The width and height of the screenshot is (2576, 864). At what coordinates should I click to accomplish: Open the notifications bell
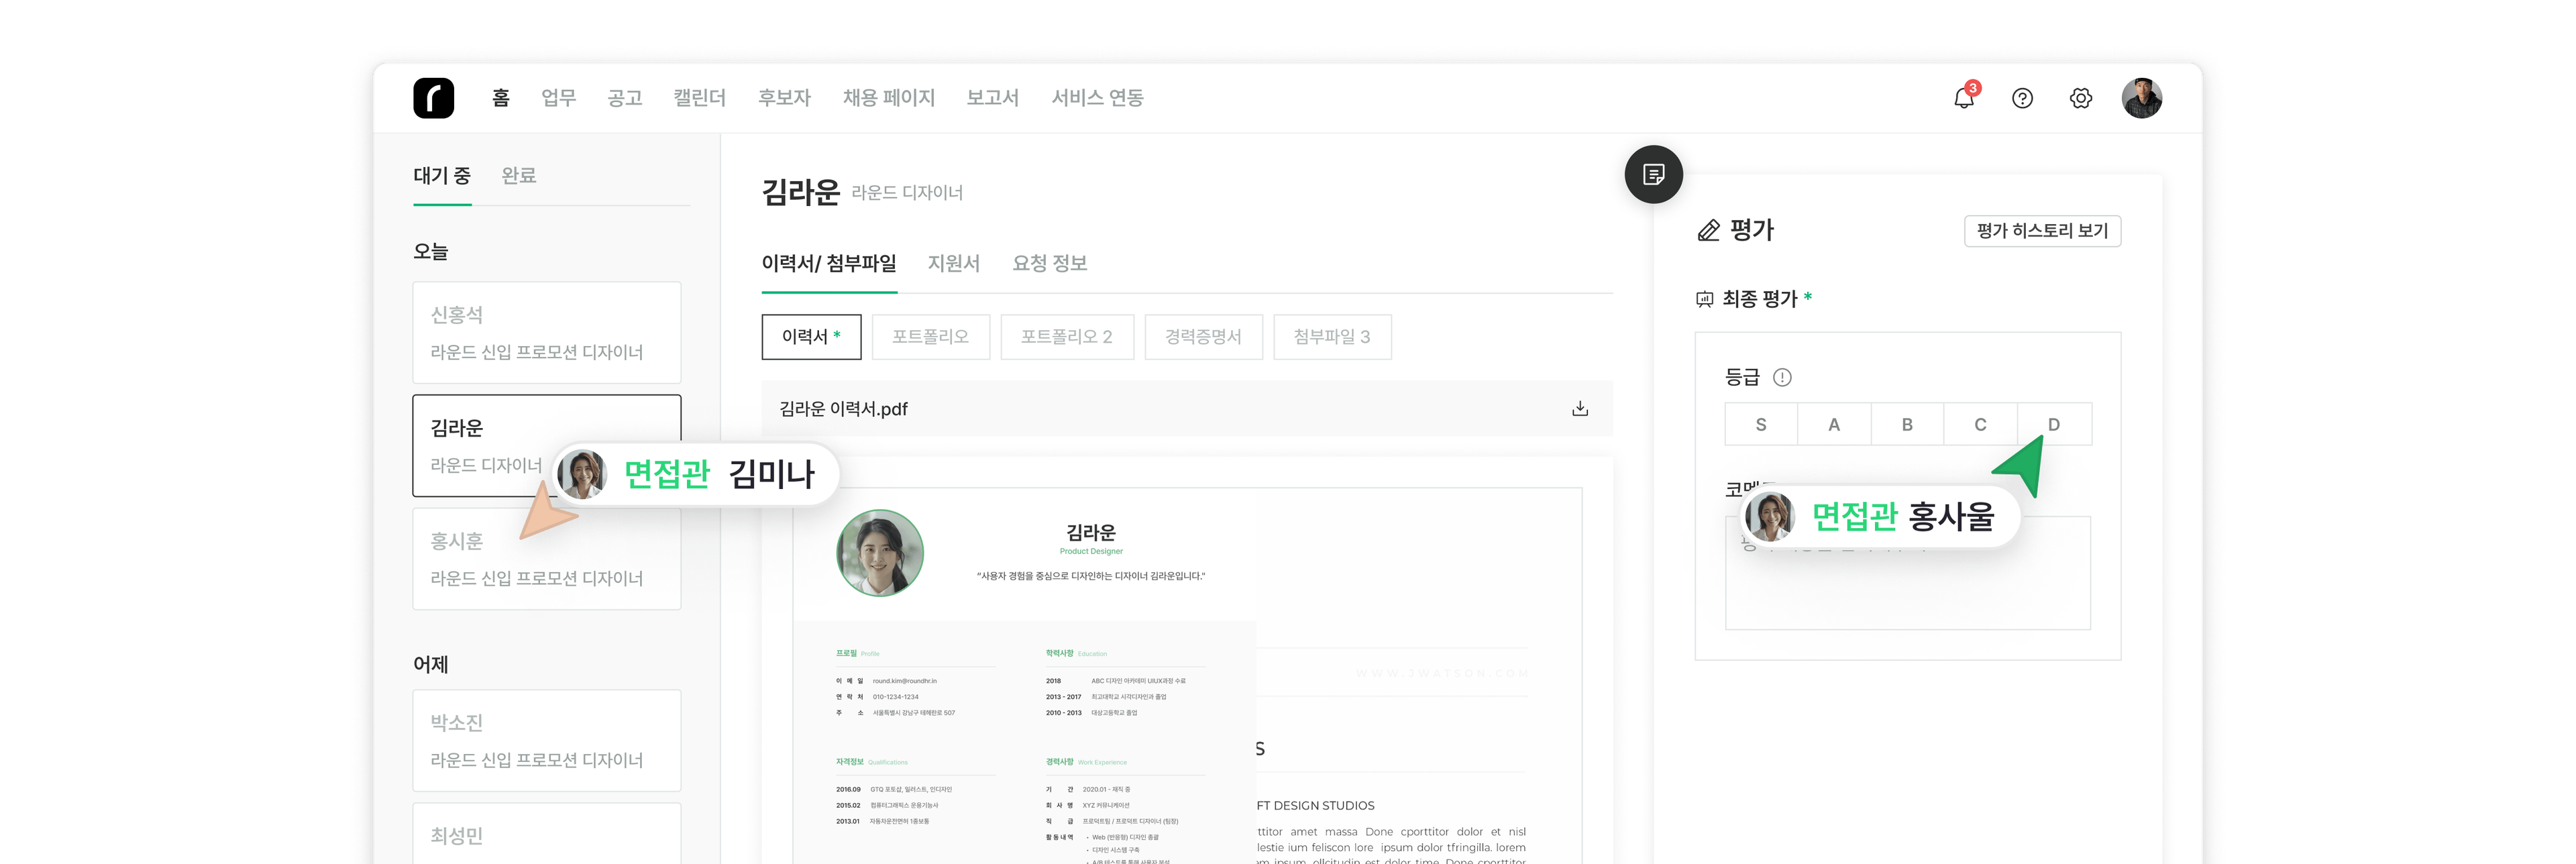point(1963,98)
